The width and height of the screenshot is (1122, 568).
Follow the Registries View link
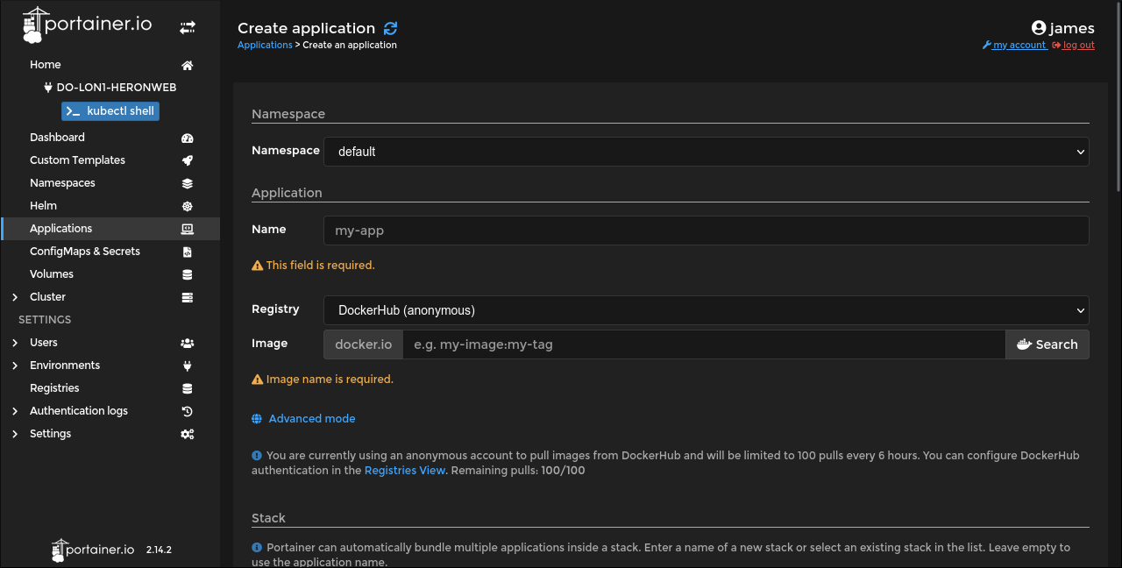[405, 471]
